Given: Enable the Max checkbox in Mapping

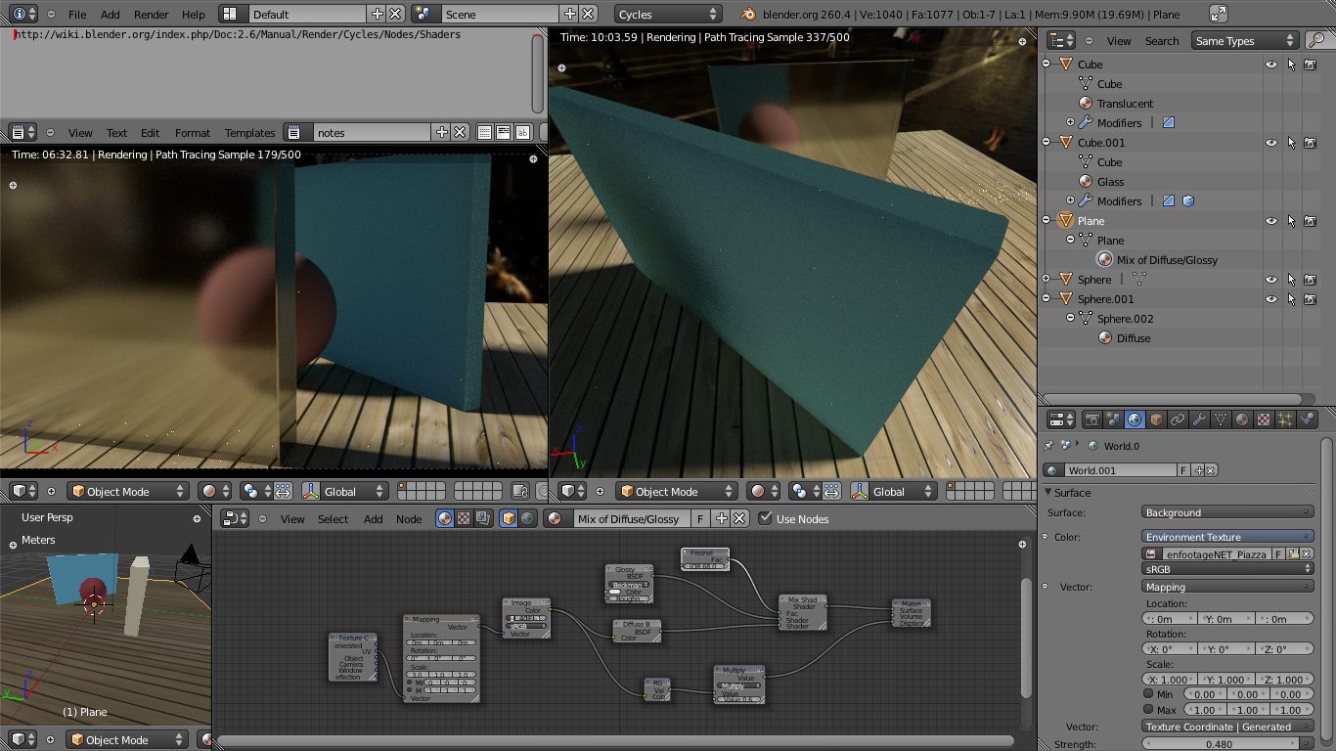Looking at the screenshot, I should click(1148, 710).
